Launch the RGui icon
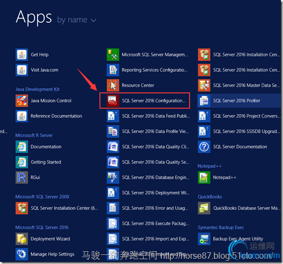This screenshot has height=264, width=283. coord(22,177)
